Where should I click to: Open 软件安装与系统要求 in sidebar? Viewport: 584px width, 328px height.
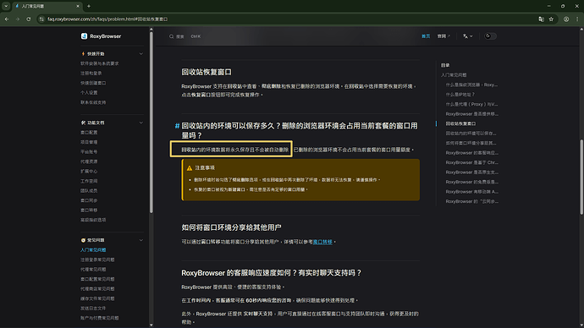click(x=100, y=63)
